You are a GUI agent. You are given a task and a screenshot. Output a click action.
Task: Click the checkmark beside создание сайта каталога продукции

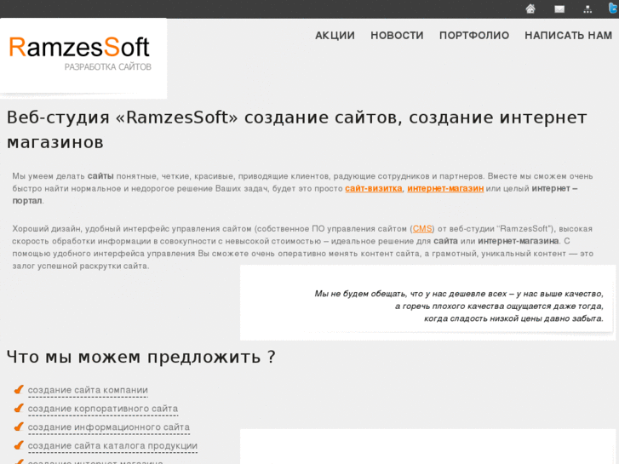pos(19,445)
